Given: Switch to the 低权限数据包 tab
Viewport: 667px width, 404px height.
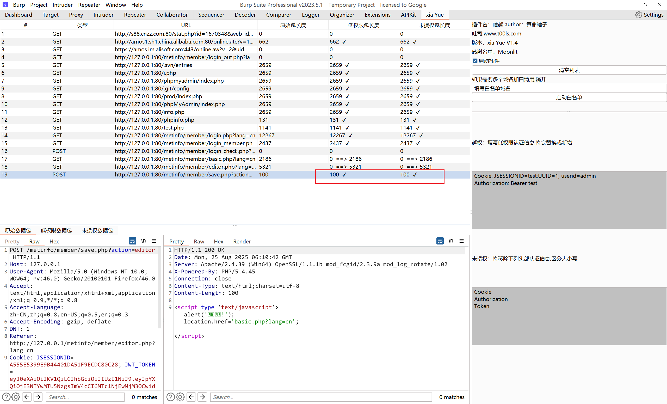Looking at the screenshot, I should pyautogui.click(x=56, y=230).
